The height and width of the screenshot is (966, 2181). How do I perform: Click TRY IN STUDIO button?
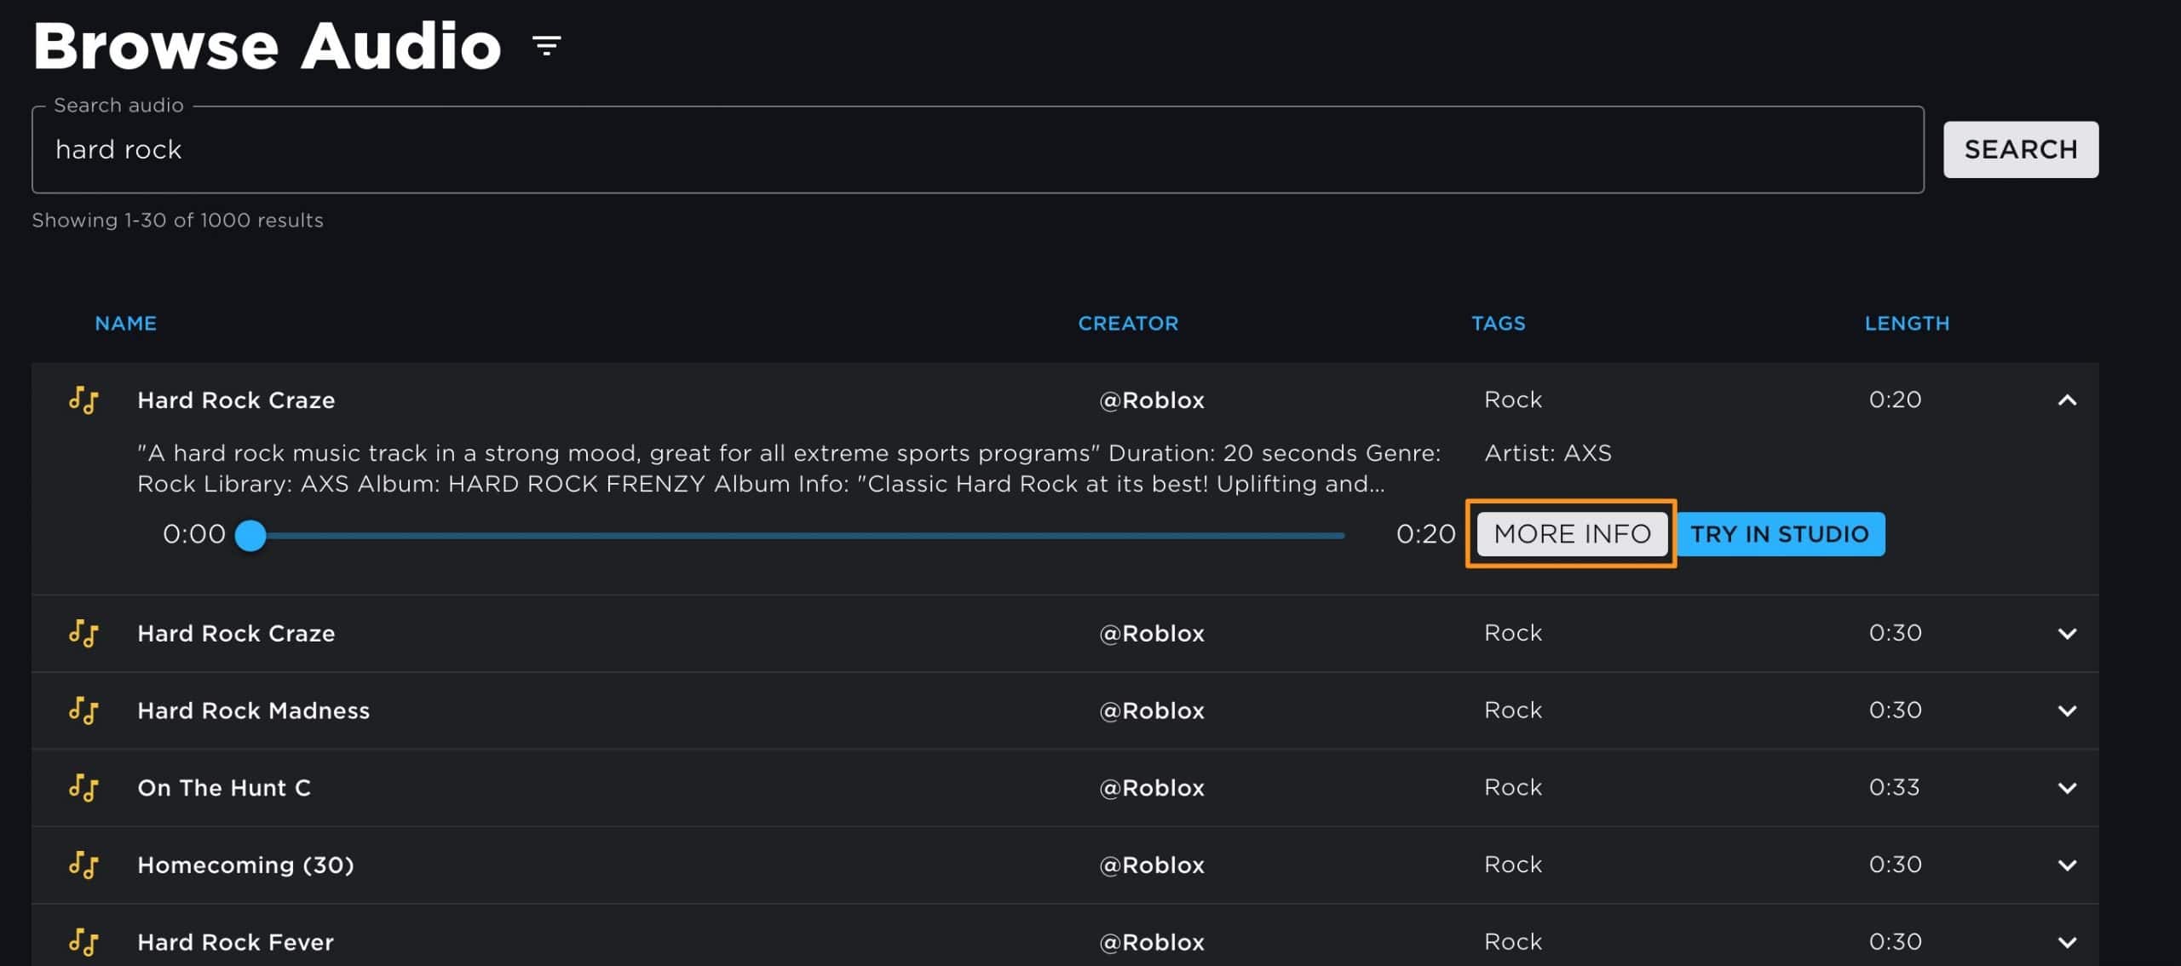[1780, 534]
